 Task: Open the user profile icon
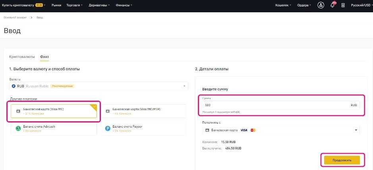pos(321,6)
